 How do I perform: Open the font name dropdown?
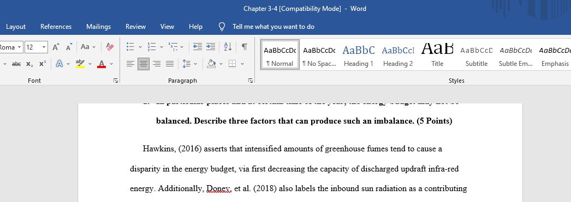(19, 47)
